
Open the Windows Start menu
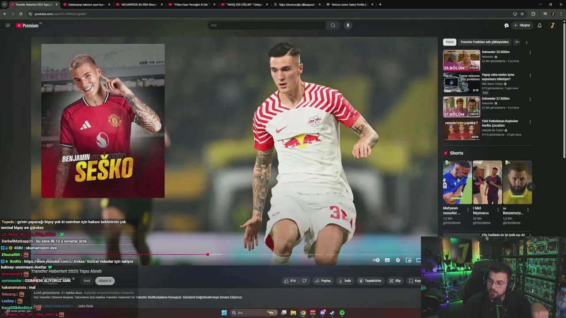pos(224,313)
